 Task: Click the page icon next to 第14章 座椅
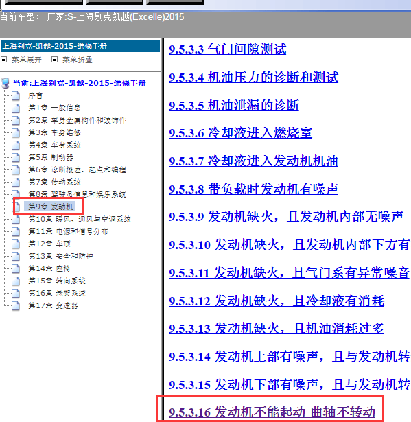pos(16,268)
